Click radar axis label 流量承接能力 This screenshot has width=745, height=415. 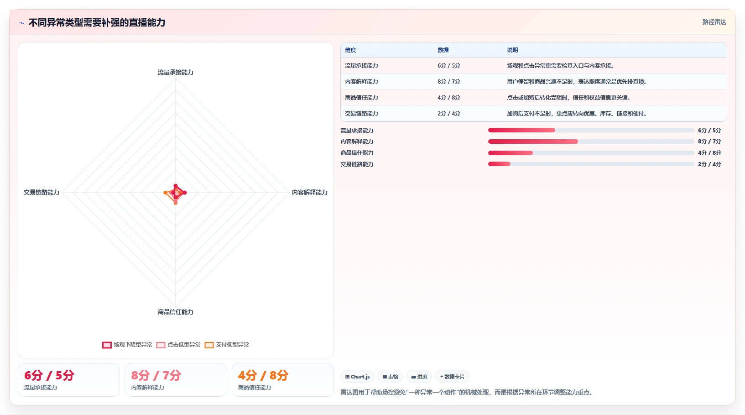(x=176, y=72)
